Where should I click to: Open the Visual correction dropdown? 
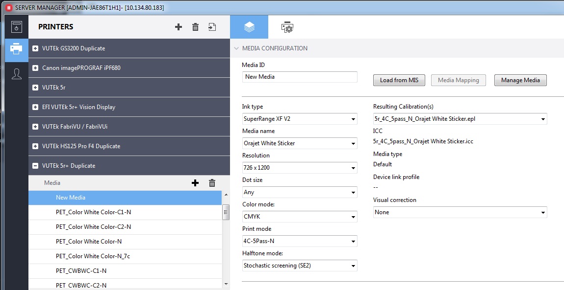click(460, 212)
